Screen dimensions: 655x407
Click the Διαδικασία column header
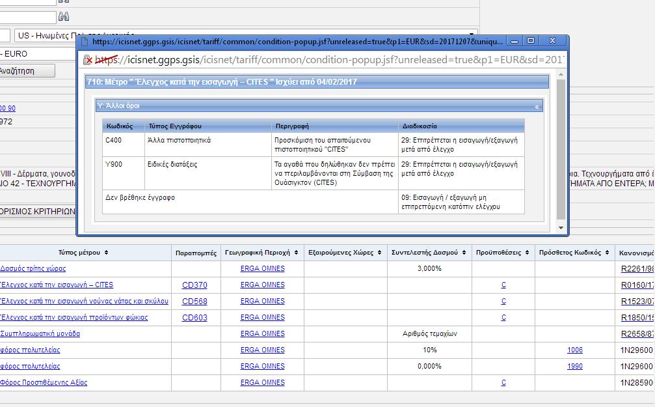[x=461, y=126]
